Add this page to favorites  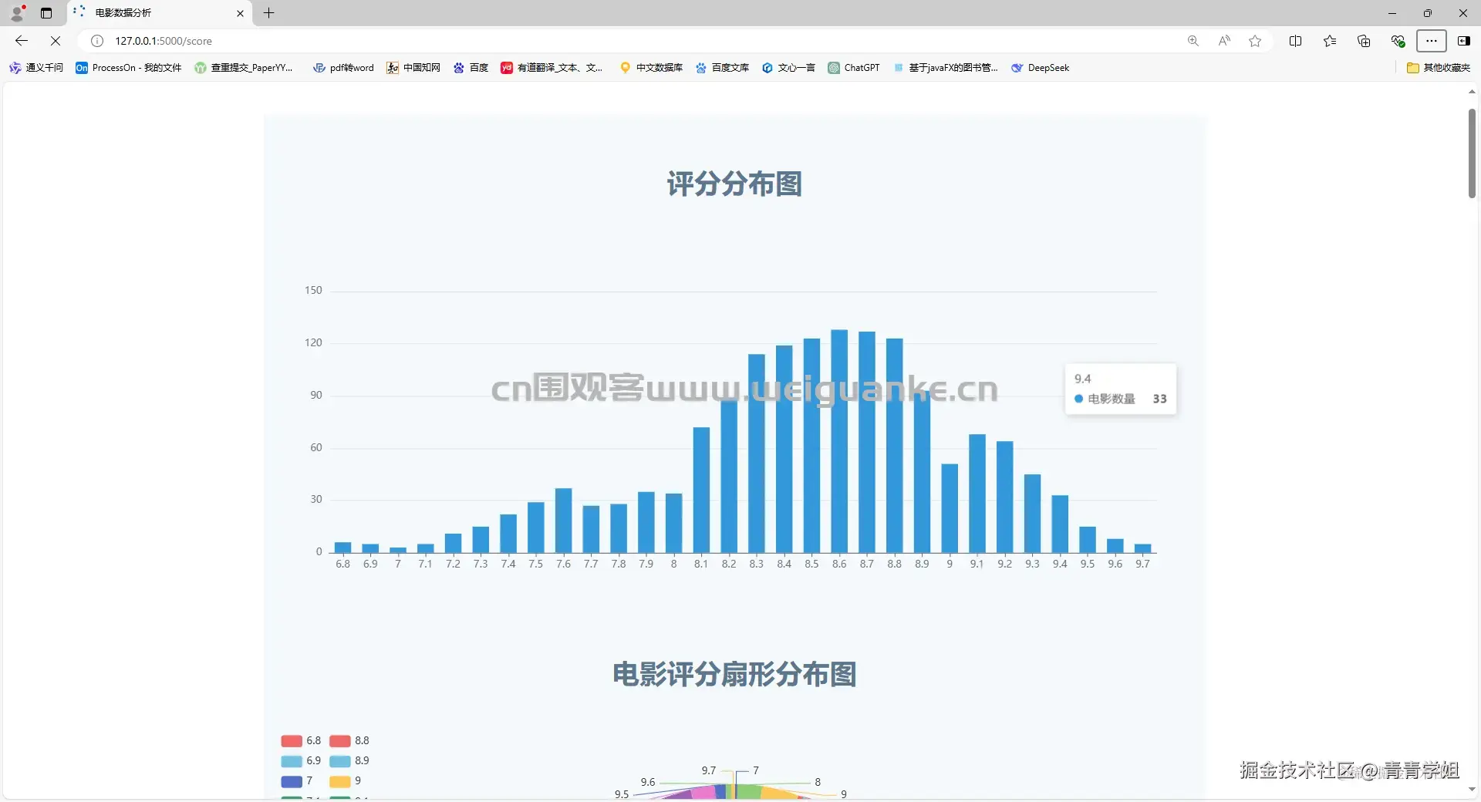[x=1255, y=41]
